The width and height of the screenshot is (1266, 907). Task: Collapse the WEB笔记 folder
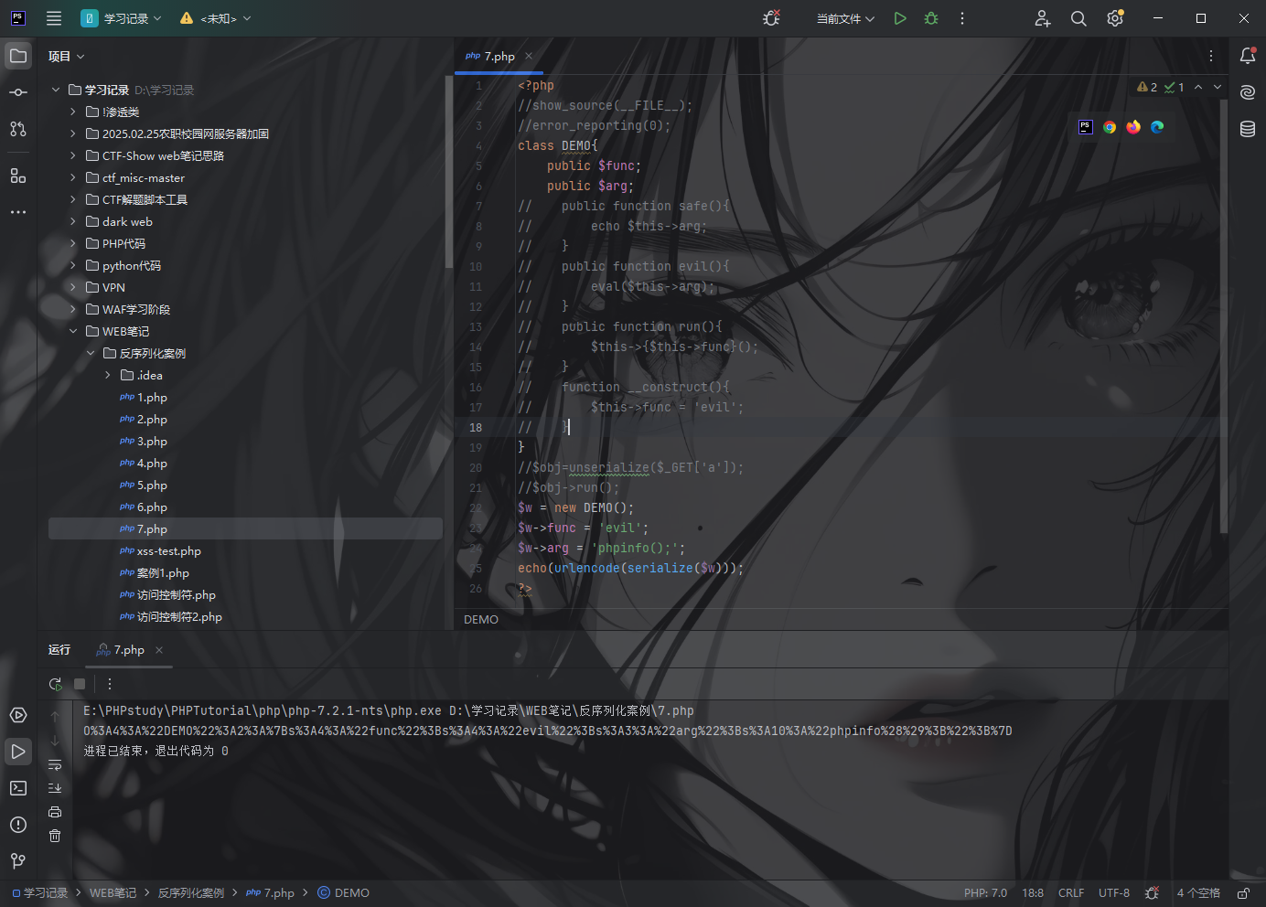tap(73, 331)
